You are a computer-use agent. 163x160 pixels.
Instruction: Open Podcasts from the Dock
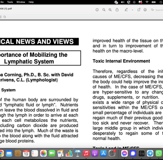(x=95, y=153)
